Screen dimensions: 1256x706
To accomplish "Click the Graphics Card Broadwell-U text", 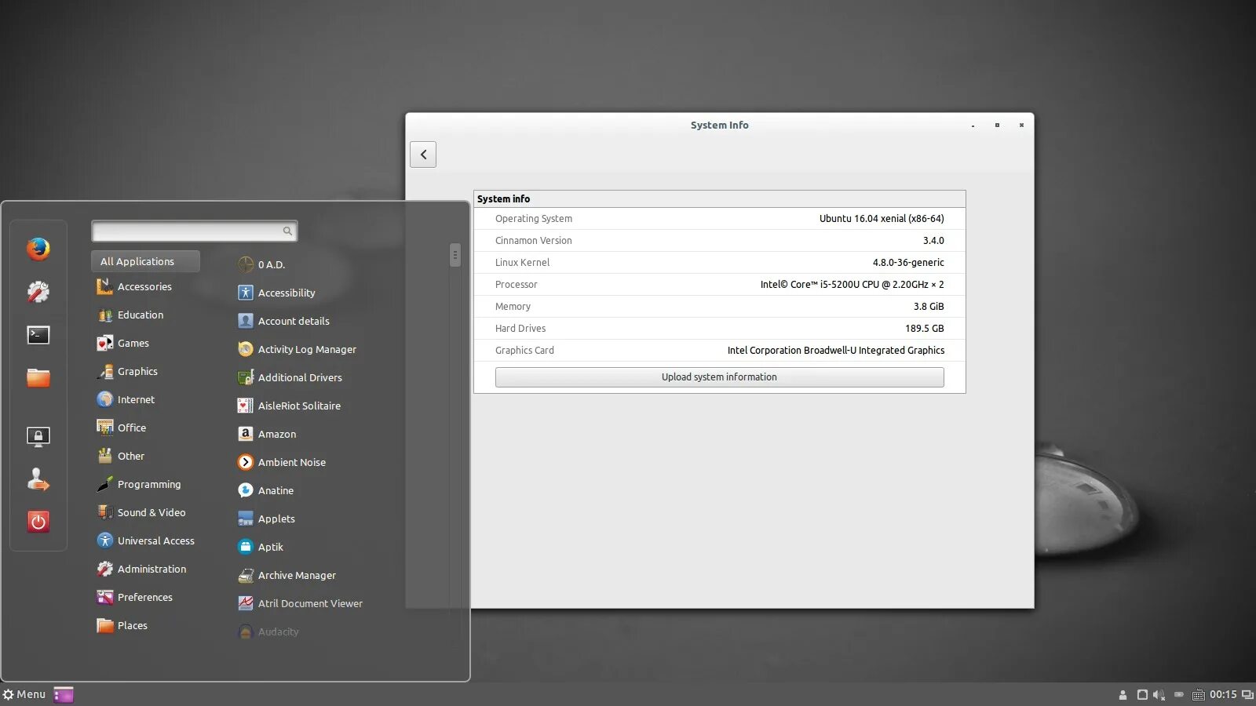I will point(836,351).
